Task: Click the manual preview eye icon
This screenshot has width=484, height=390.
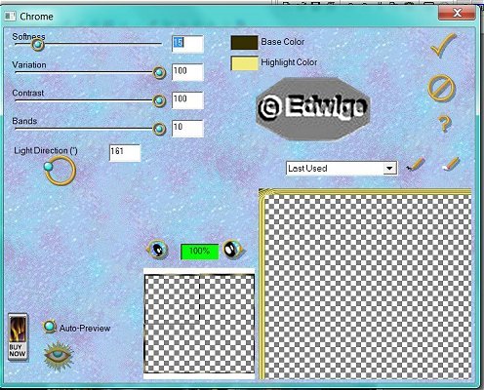Action: pos(59,356)
